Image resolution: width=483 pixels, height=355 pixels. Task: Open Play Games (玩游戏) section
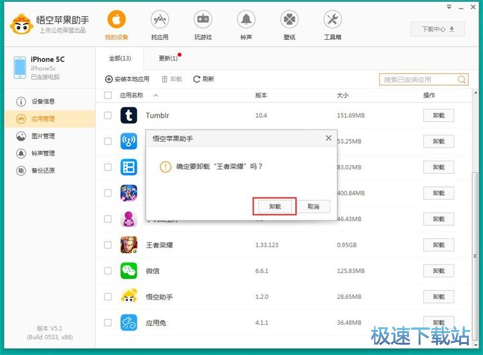(x=203, y=25)
